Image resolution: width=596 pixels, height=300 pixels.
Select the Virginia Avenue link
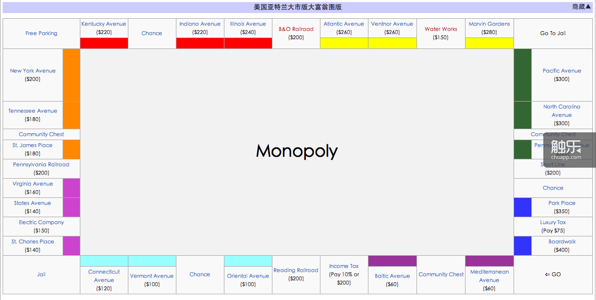click(33, 184)
